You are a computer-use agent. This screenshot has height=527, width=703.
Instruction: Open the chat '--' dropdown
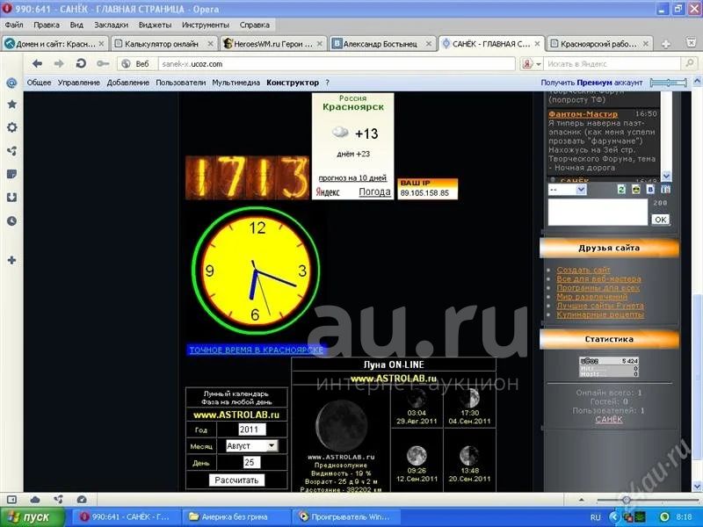click(x=567, y=190)
